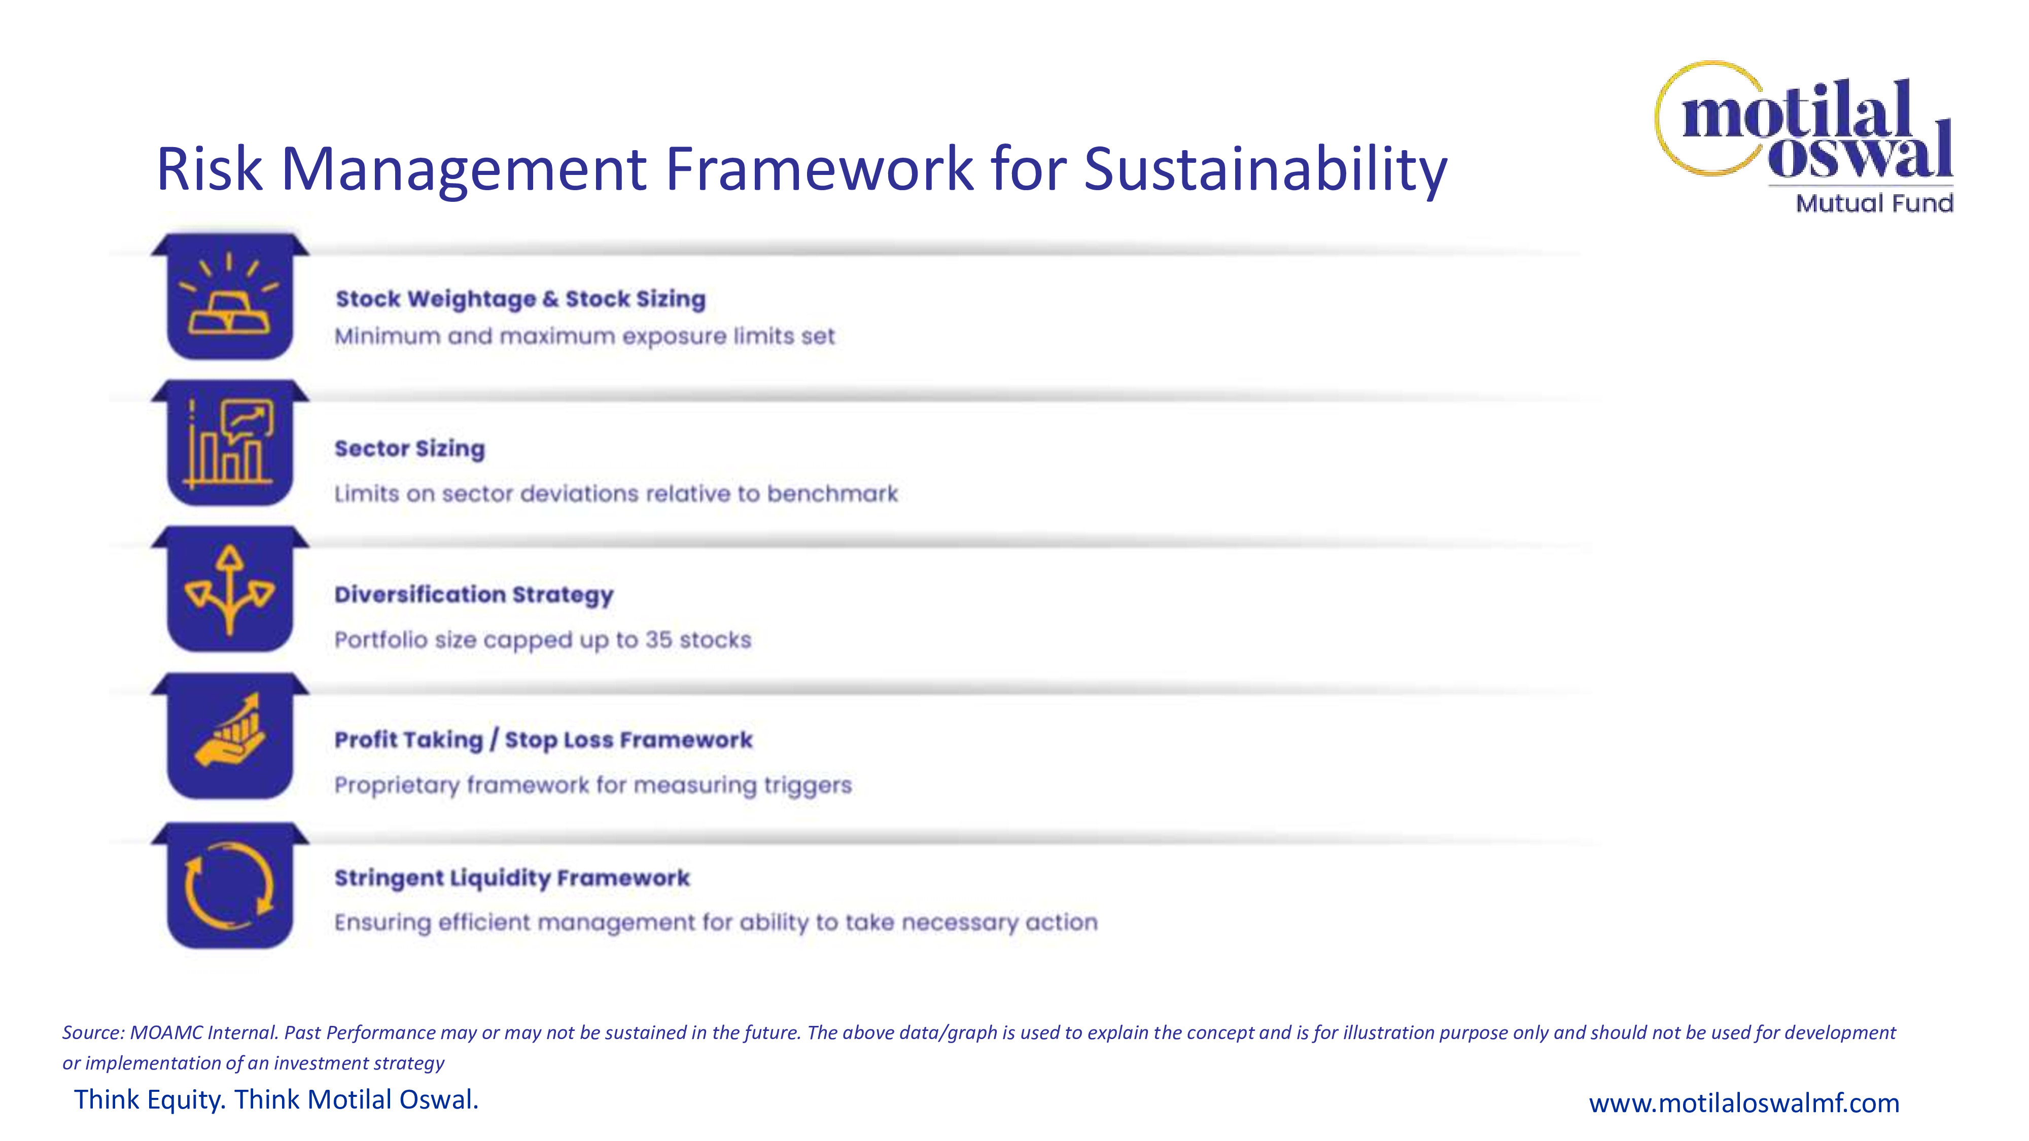This screenshot has height=1141, width=2029.
Task: Open the www.motilaloswalmf.com link
Action: click(1743, 1102)
